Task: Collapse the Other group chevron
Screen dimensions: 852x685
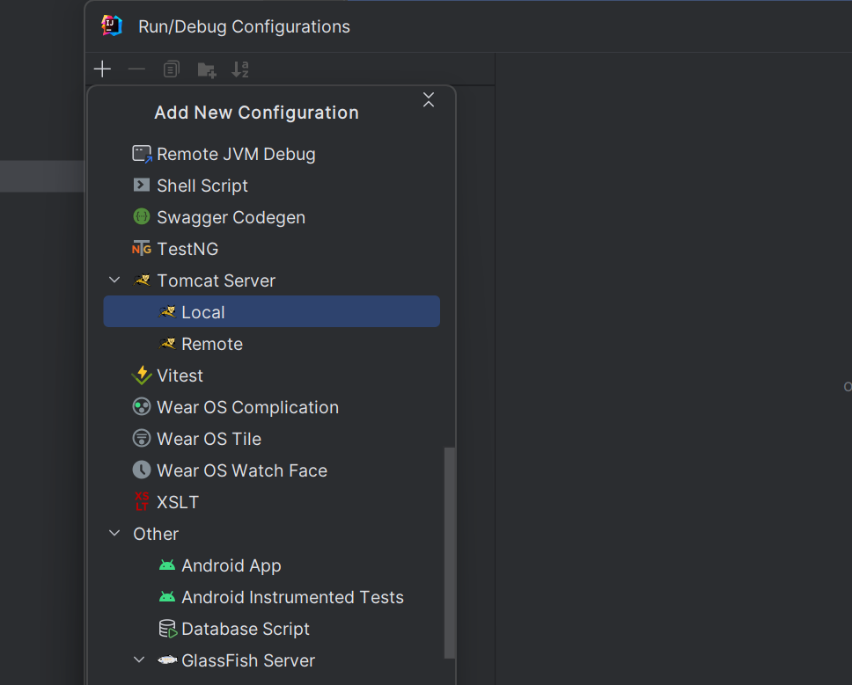Action: pos(114,534)
